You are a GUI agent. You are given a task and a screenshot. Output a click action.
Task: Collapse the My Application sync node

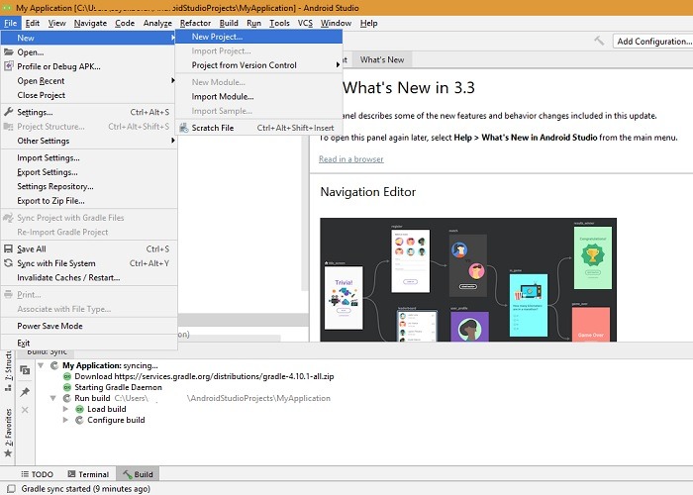(41, 365)
